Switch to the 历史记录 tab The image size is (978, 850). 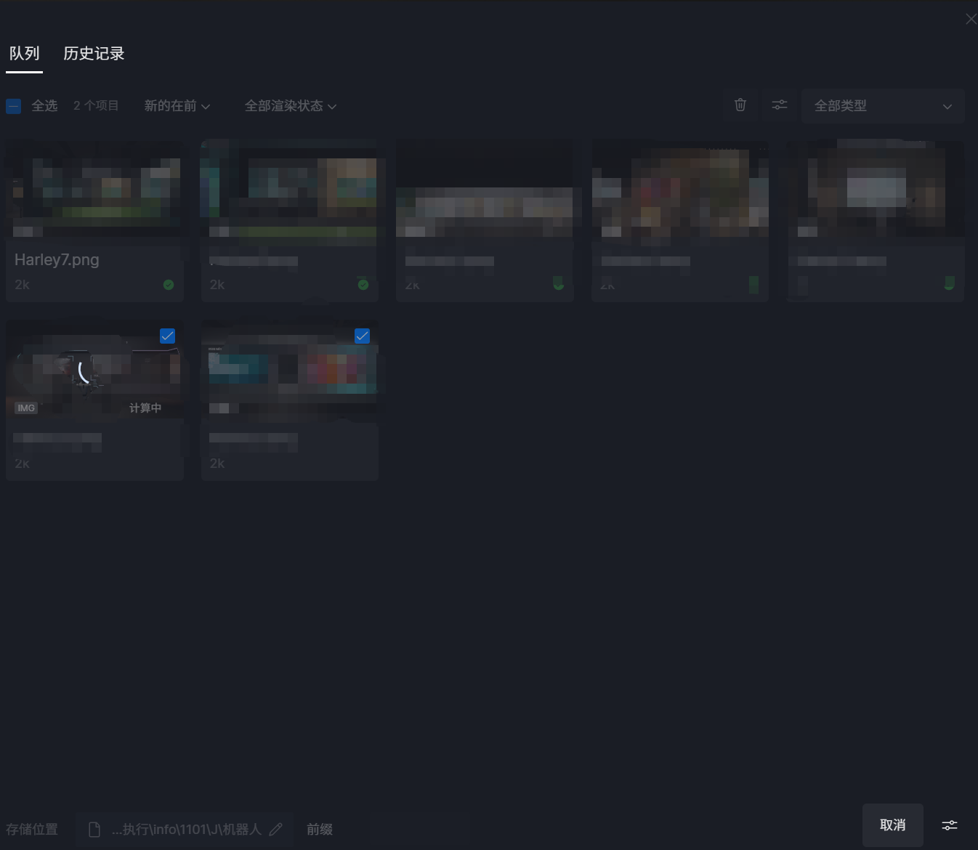pos(94,54)
